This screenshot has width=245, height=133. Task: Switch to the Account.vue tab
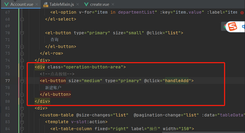[22, 4]
